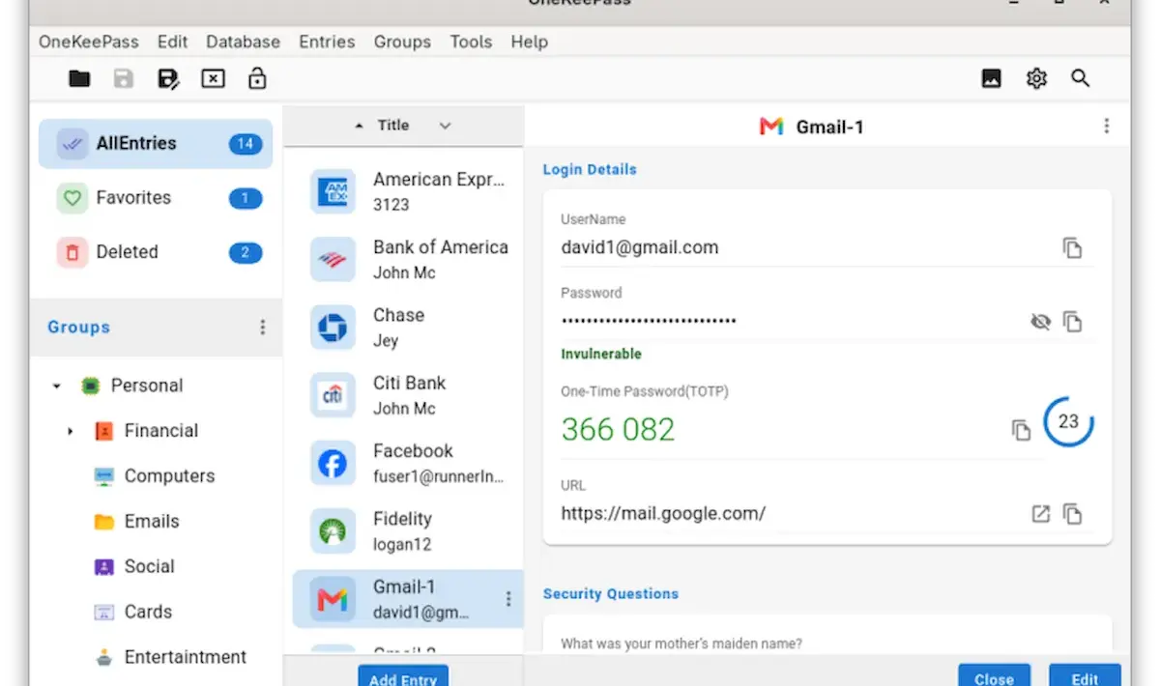Click the disabled save floppy icon

[x=124, y=79]
